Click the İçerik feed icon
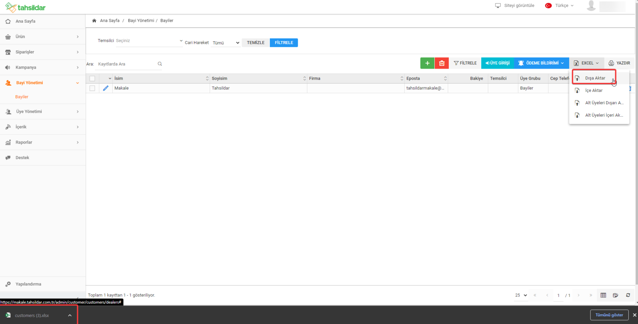638x324 pixels. click(8, 127)
